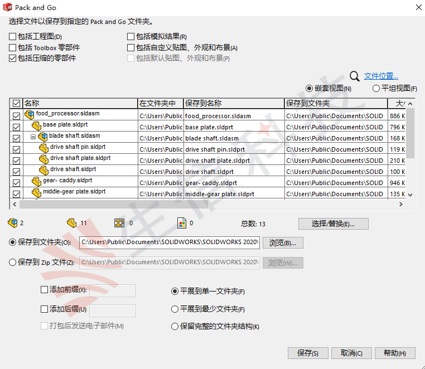Image resolution: width=425 pixels, height=369 pixels.
Task: Click 浏览(B) button for folder path
Action: (x=283, y=243)
